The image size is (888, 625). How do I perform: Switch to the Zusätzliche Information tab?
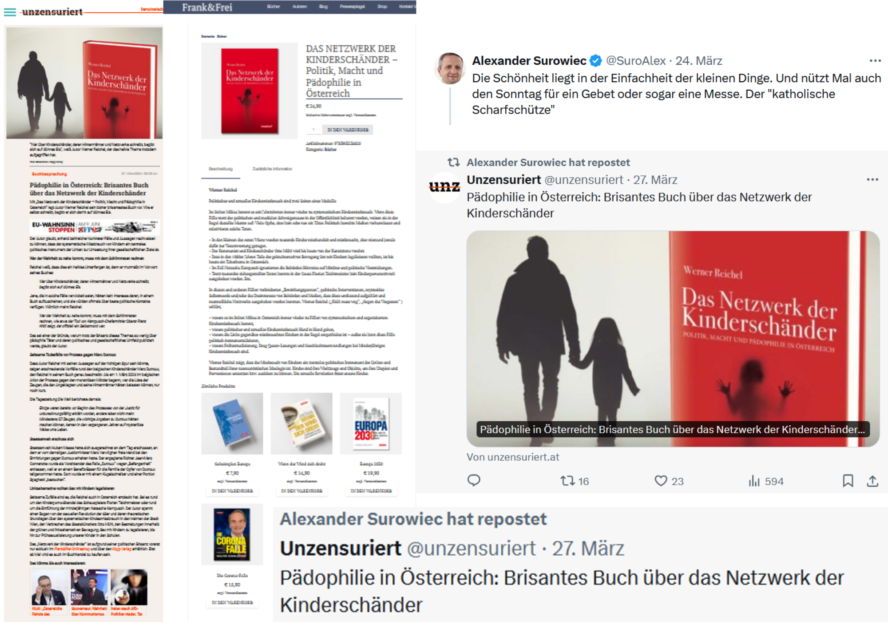click(x=272, y=169)
